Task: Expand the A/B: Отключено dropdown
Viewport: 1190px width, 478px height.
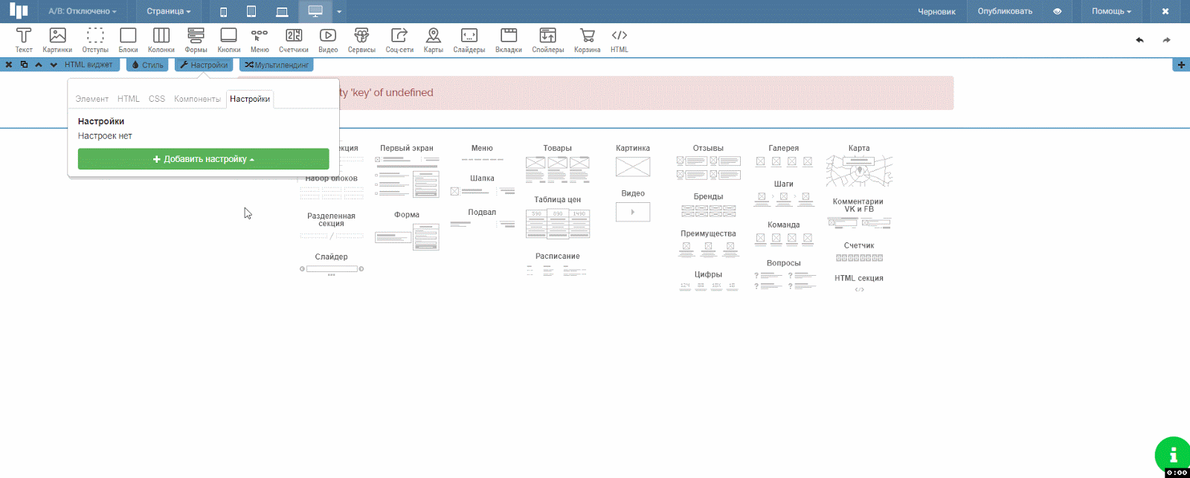Action: click(82, 11)
